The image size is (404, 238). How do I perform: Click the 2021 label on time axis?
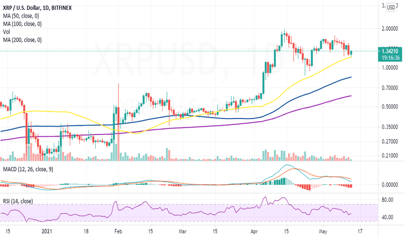(47, 232)
